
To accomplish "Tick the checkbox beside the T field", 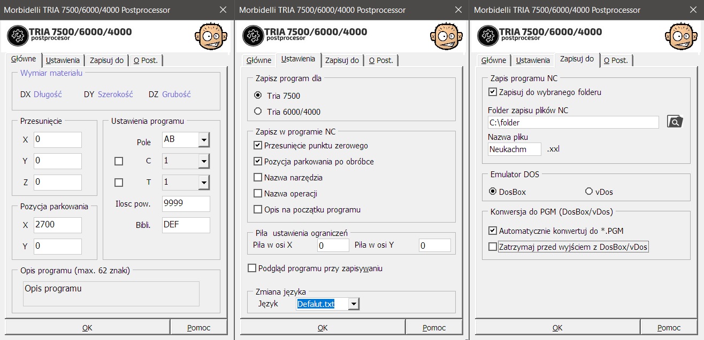I will [x=119, y=182].
